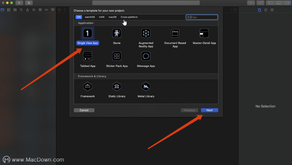Switch to the tvOS tab
This screenshot has width=292, height=165.
(102, 17)
